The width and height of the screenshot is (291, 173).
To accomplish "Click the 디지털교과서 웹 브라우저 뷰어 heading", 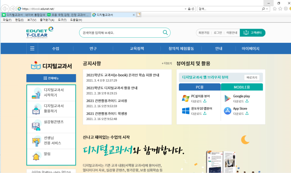I will click(205, 77).
